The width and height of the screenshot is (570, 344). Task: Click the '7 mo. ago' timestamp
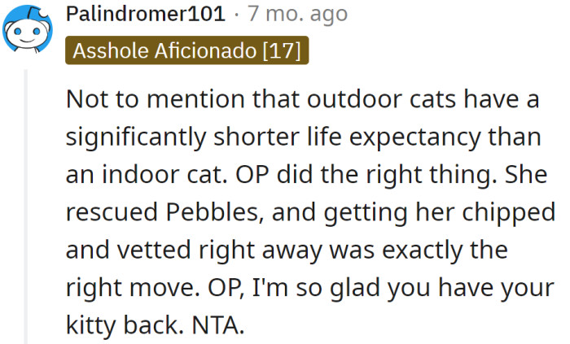[x=297, y=14]
